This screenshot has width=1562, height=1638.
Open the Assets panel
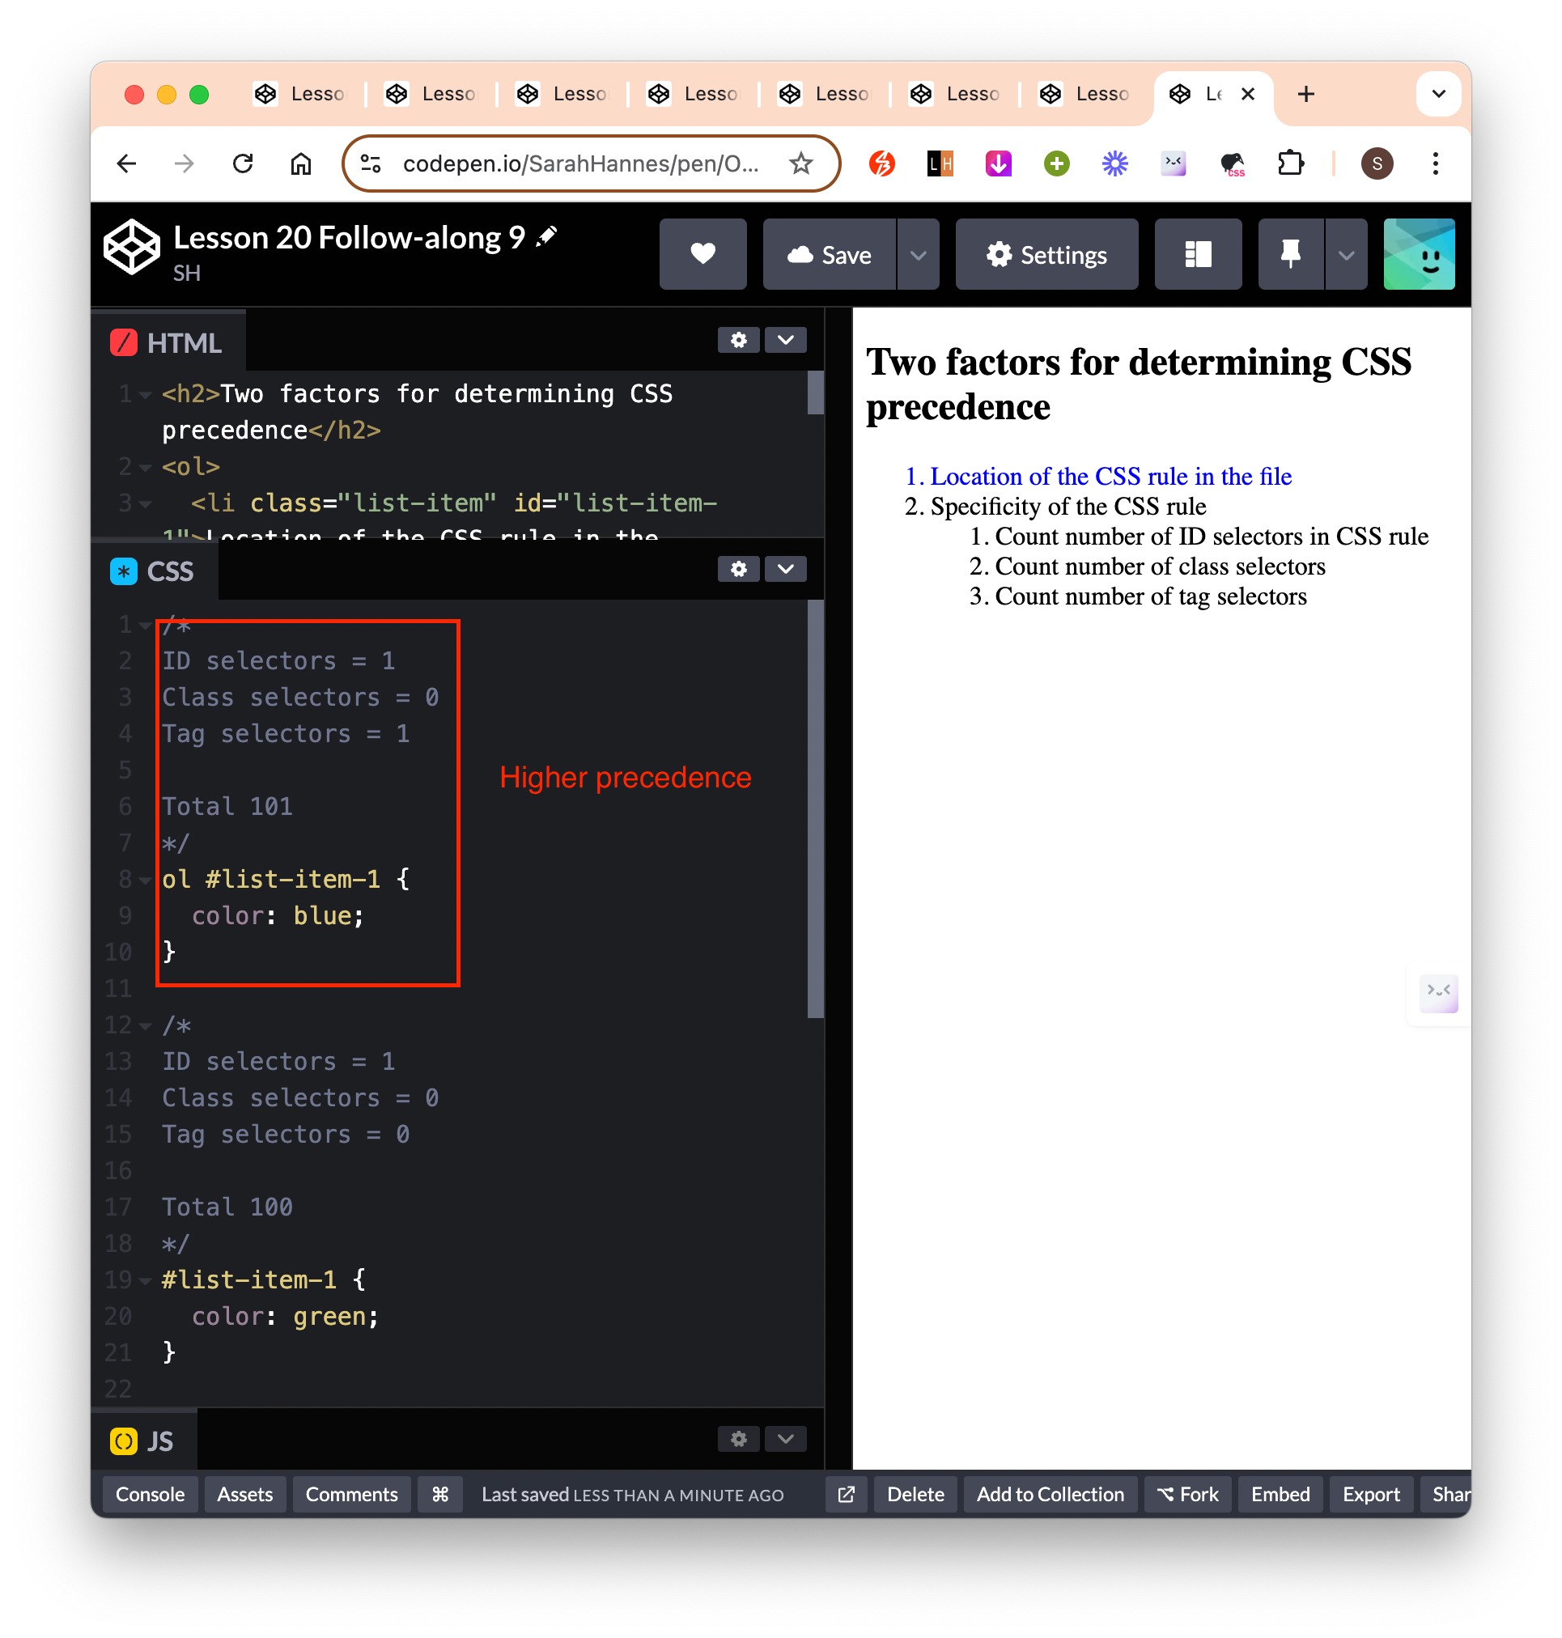244,1494
